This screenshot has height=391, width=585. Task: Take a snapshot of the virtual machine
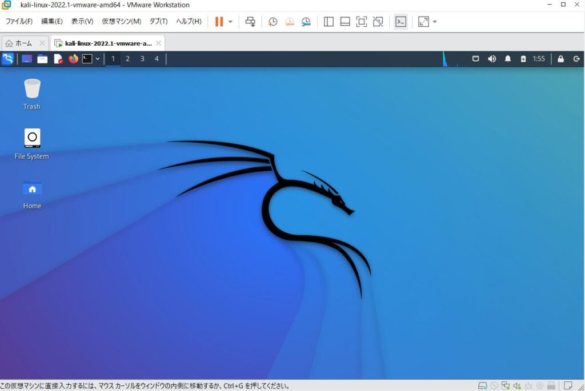pos(273,22)
